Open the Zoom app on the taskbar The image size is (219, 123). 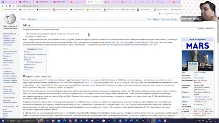pos(159,121)
